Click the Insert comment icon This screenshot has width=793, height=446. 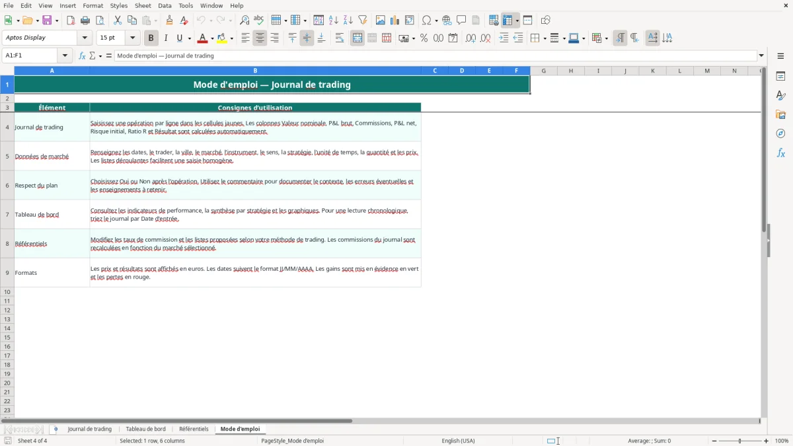click(461, 20)
